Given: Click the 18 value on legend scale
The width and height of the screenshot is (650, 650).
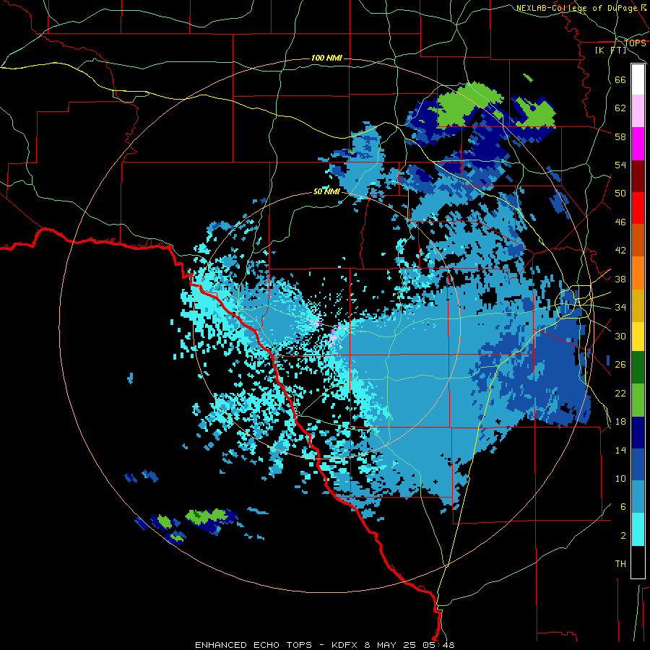Looking at the screenshot, I should 620,422.
